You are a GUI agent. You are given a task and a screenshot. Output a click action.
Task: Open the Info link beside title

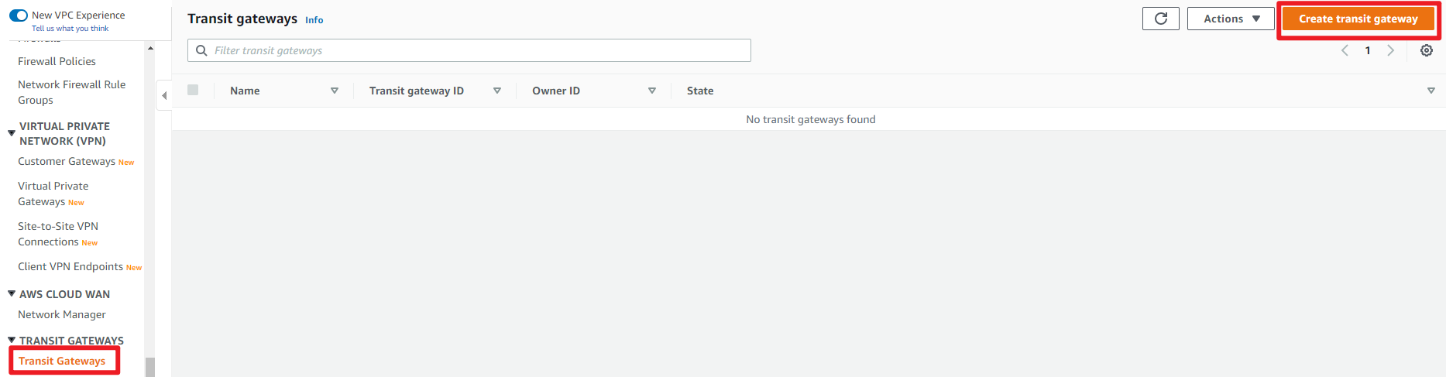point(314,20)
